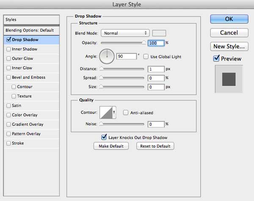The image size is (254, 201).
Task: Click the drop shadow color swatch
Action: click(x=159, y=33)
